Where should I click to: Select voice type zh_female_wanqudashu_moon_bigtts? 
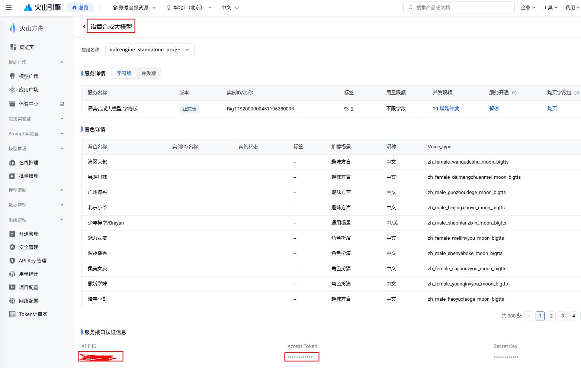468,162
